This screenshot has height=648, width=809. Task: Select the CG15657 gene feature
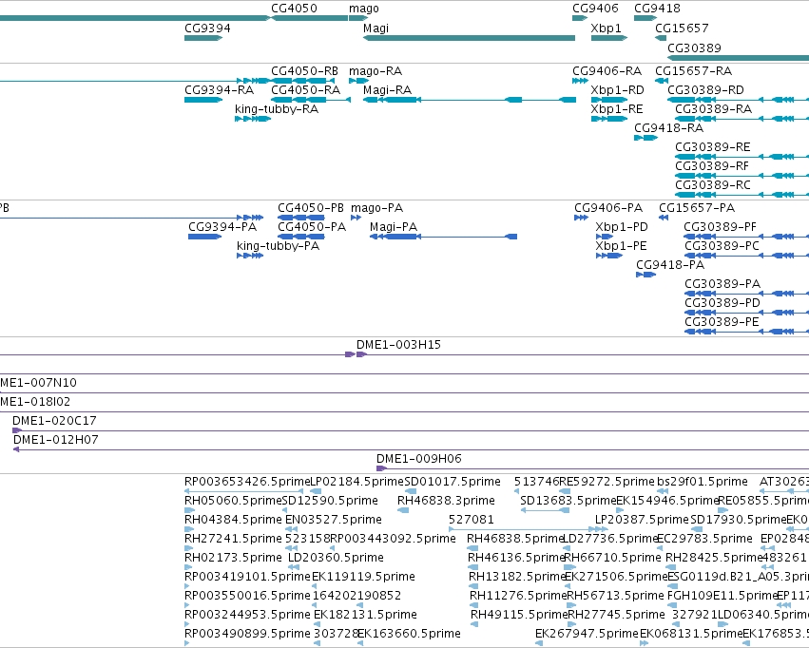(661, 38)
